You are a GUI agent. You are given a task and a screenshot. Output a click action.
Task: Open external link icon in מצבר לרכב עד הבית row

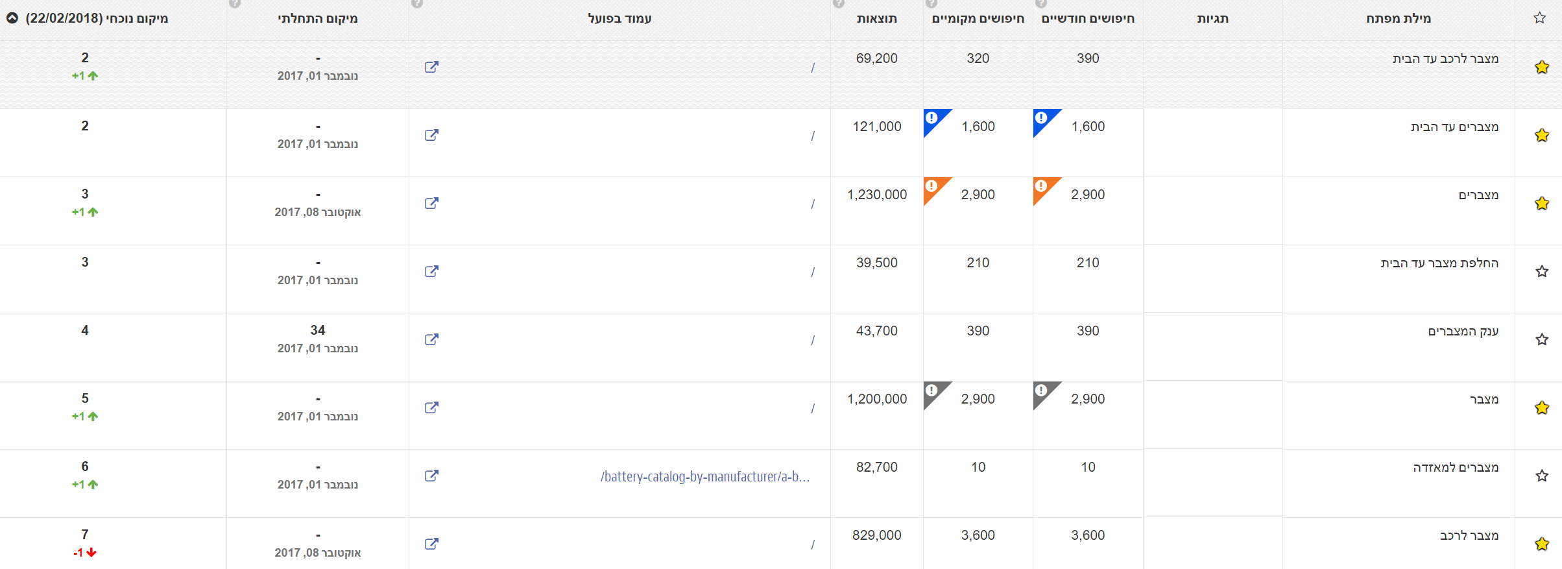(431, 67)
